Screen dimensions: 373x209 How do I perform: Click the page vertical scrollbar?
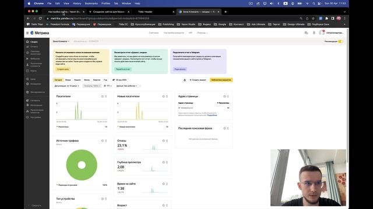click(x=347, y=96)
